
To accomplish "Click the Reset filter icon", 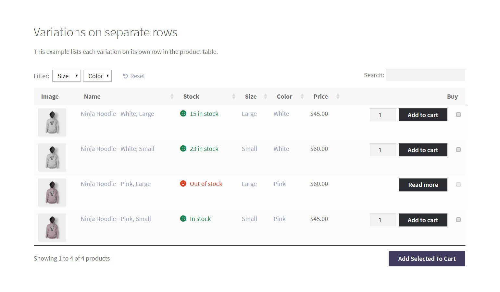I will [x=125, y=76].
